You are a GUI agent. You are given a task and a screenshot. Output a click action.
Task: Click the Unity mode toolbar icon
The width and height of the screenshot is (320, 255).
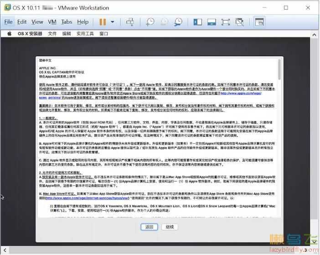pos(239,22)
